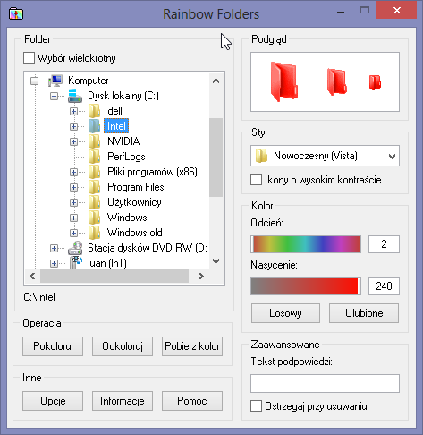Select the Komputer computer icon in tree
423x435 pixels.
point(55,81)
